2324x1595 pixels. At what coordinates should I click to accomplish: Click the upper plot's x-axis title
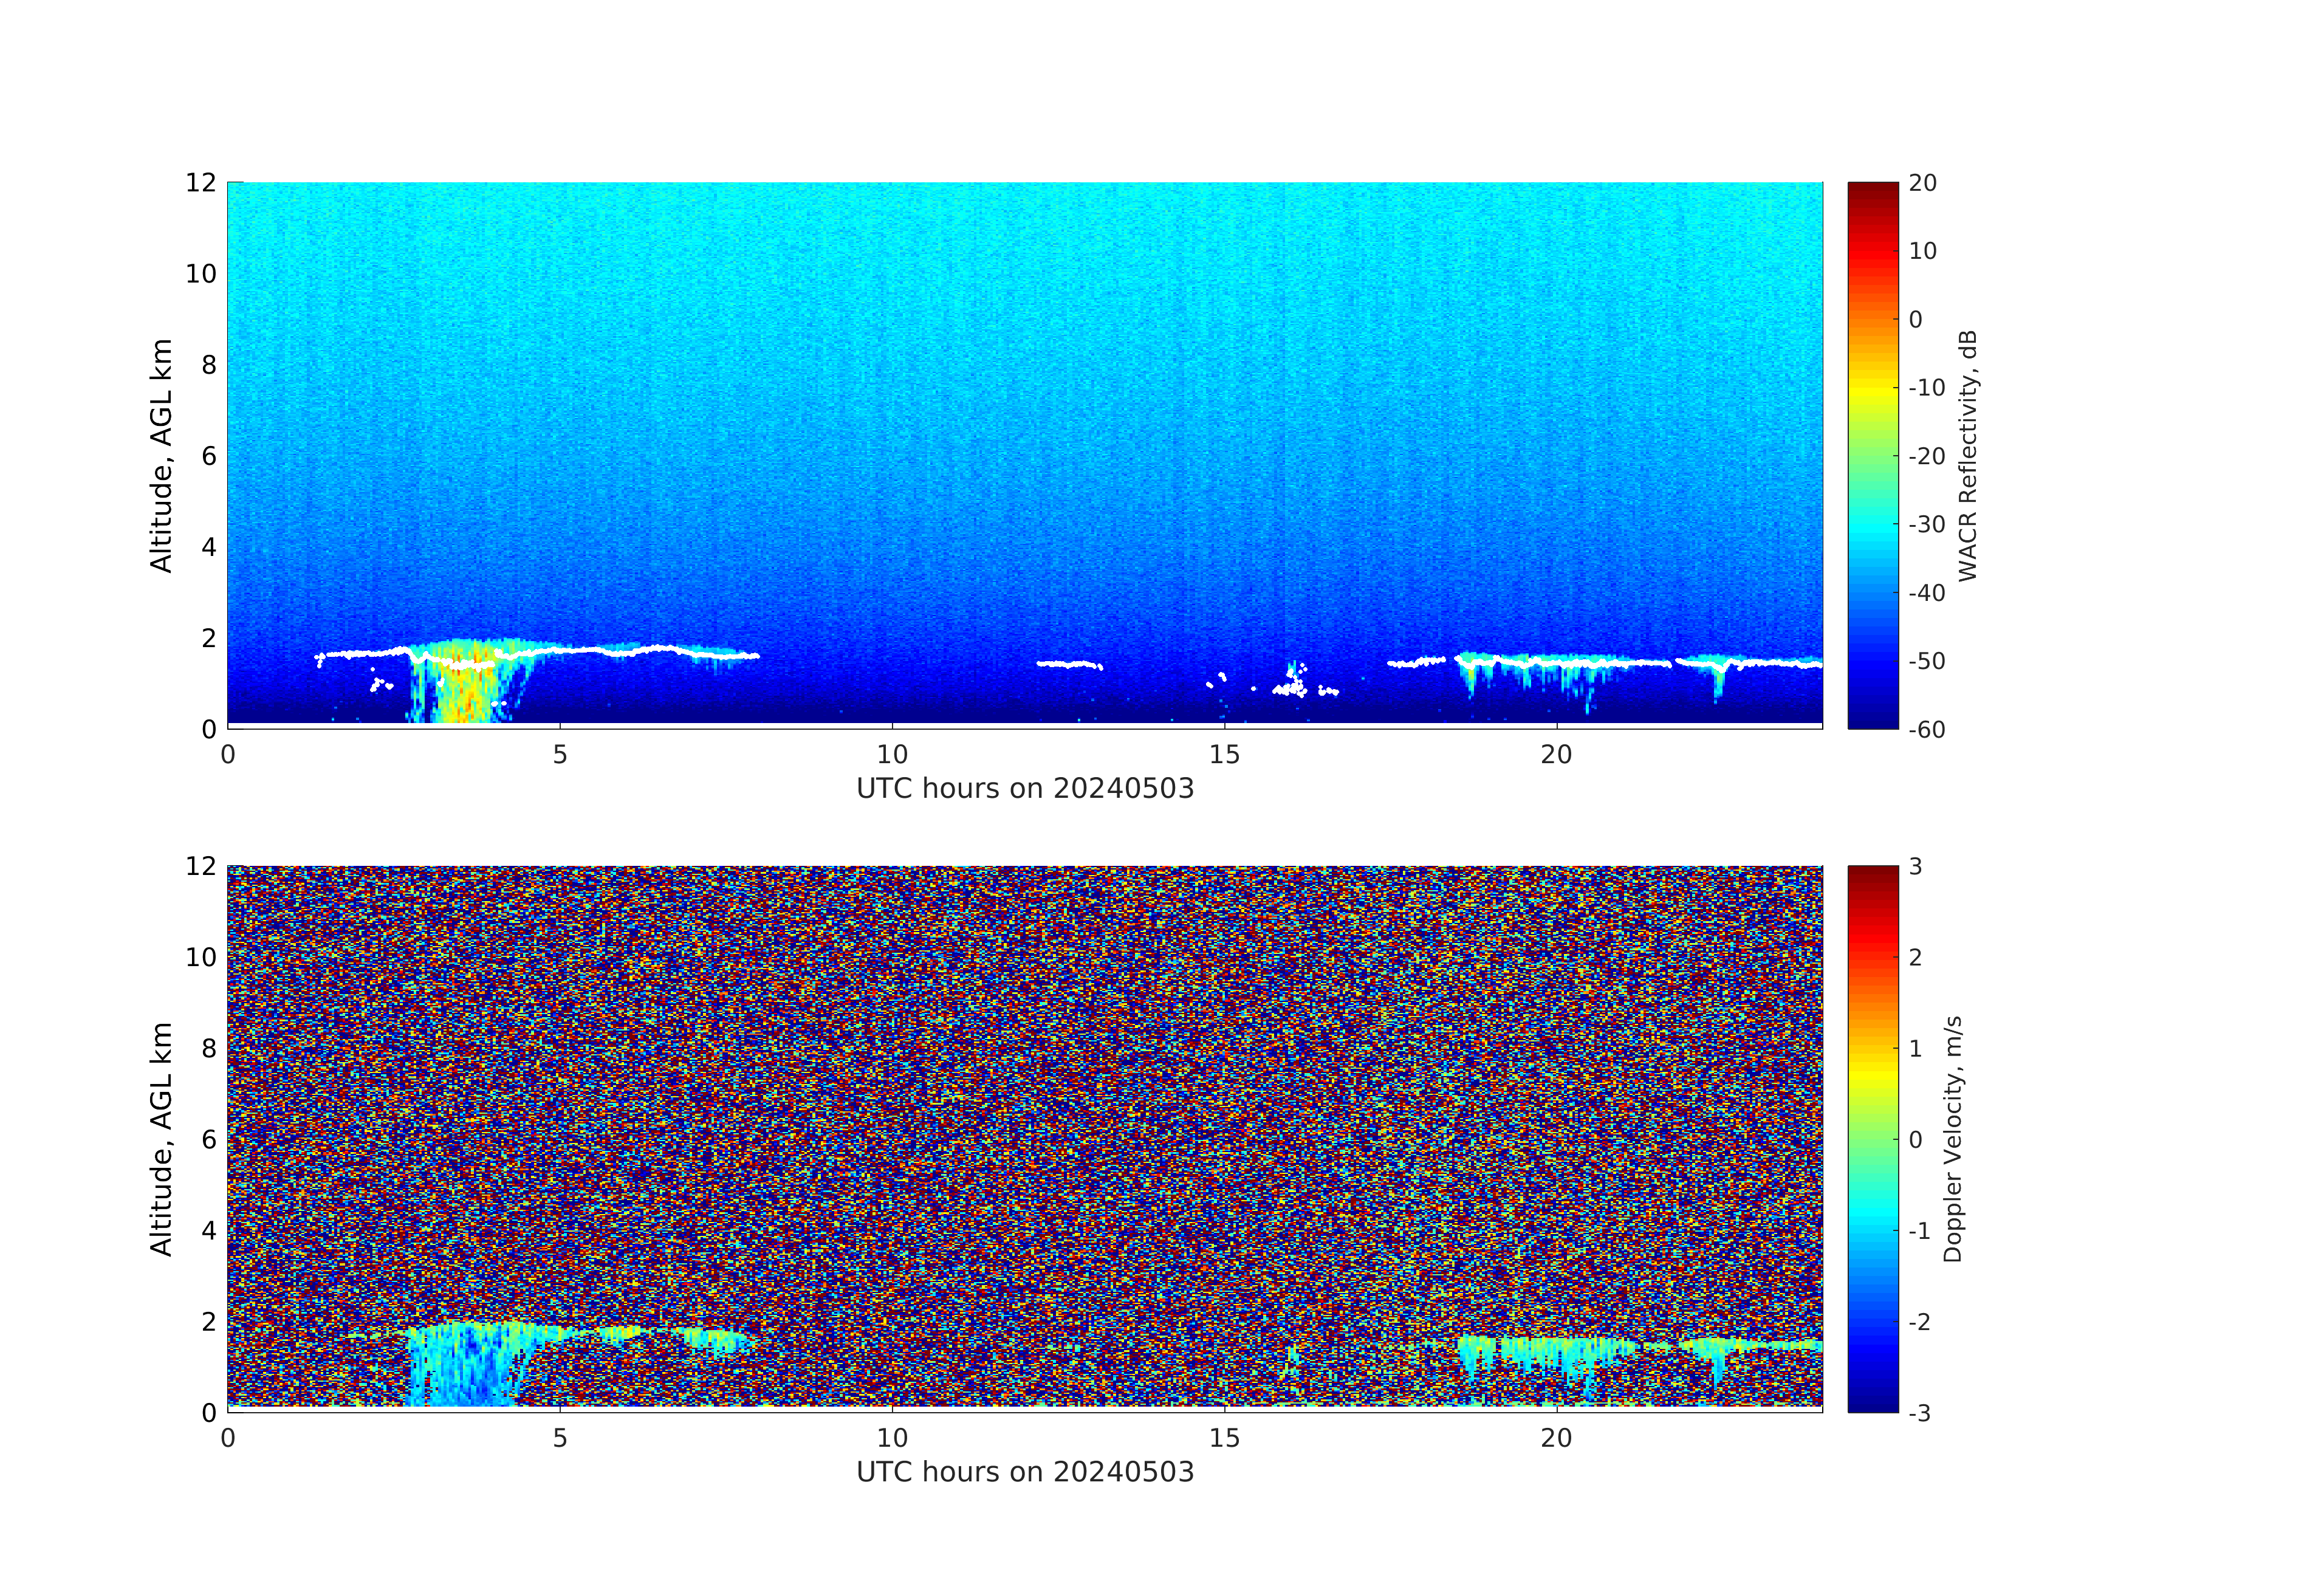1025,789
